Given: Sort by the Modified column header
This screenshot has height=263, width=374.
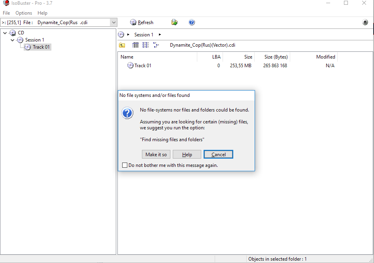Looking at the screenshot, I should (x=314, y=57).
